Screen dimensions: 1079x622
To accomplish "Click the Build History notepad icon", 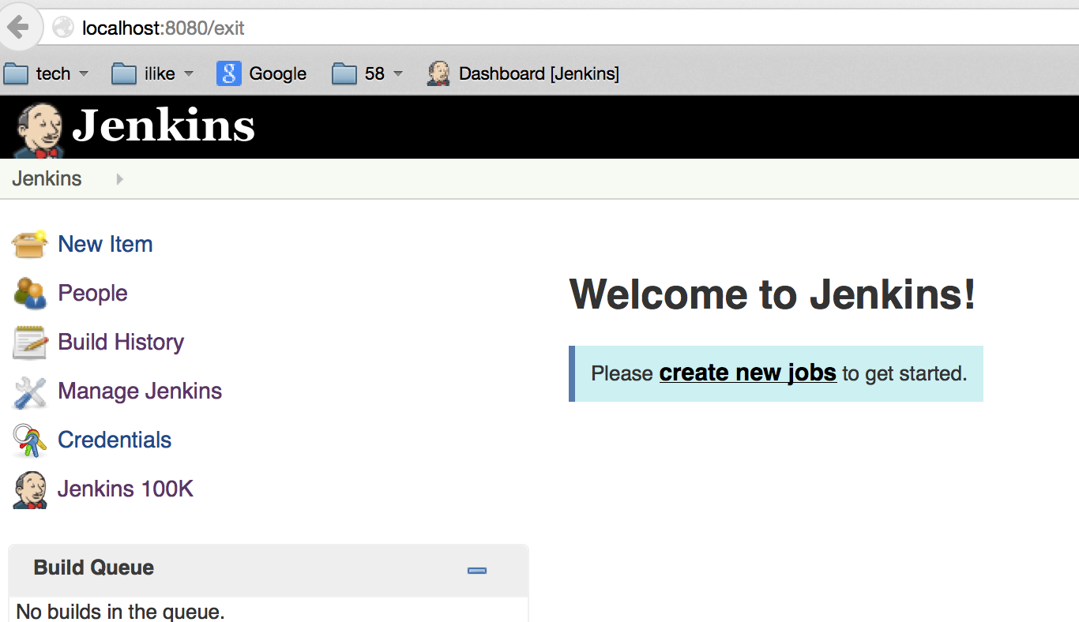I will [30, 342].
